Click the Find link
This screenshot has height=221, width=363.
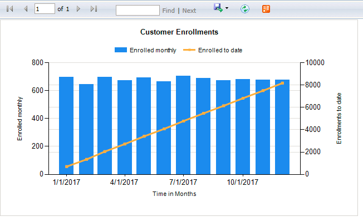point(168,11)
